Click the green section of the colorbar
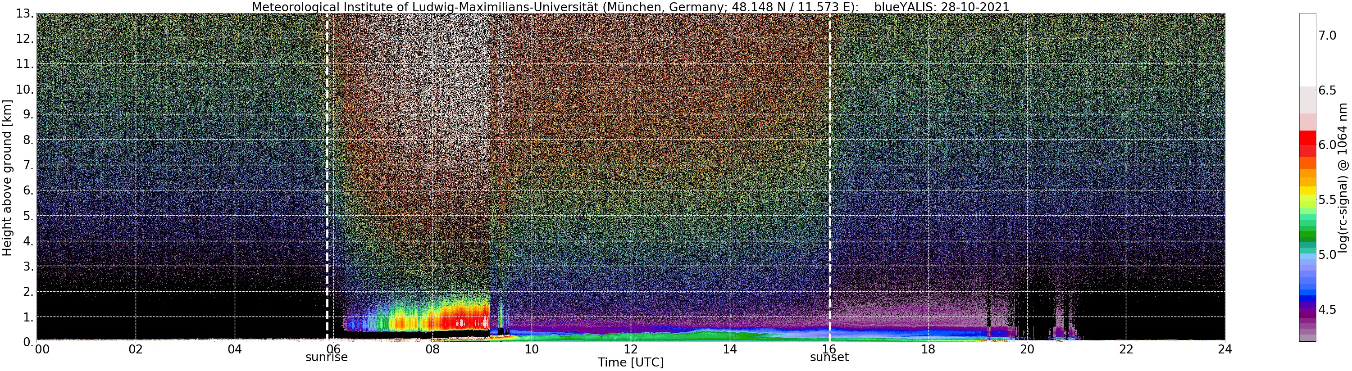The image size is (1352, 371). [1307, 235]
